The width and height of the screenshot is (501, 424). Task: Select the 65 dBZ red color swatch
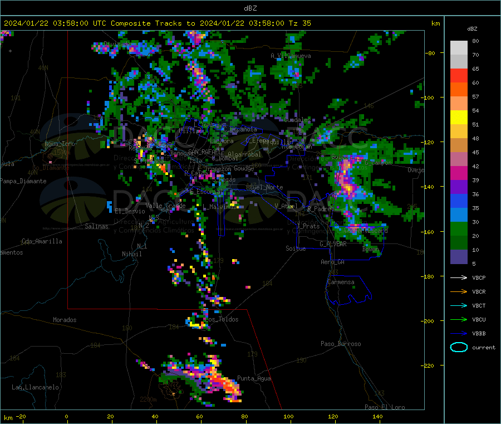tap(459, 75)
